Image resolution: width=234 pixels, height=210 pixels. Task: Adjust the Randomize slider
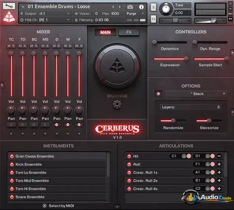173,121
